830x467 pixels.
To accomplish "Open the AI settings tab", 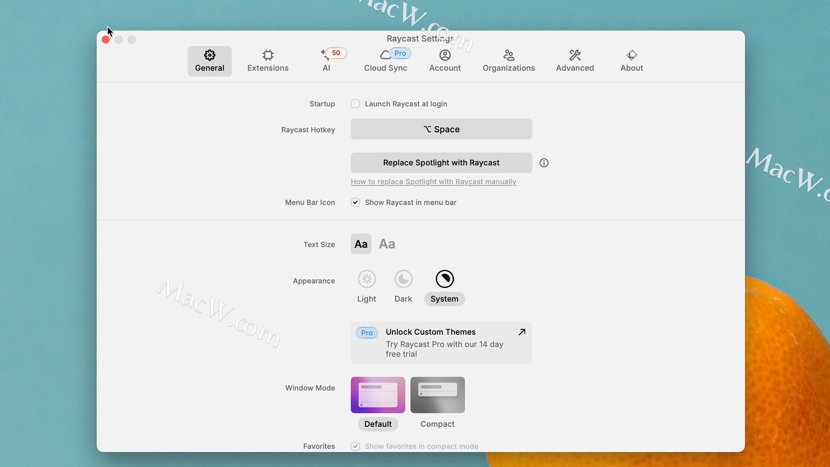I will (x=326, y=61).
